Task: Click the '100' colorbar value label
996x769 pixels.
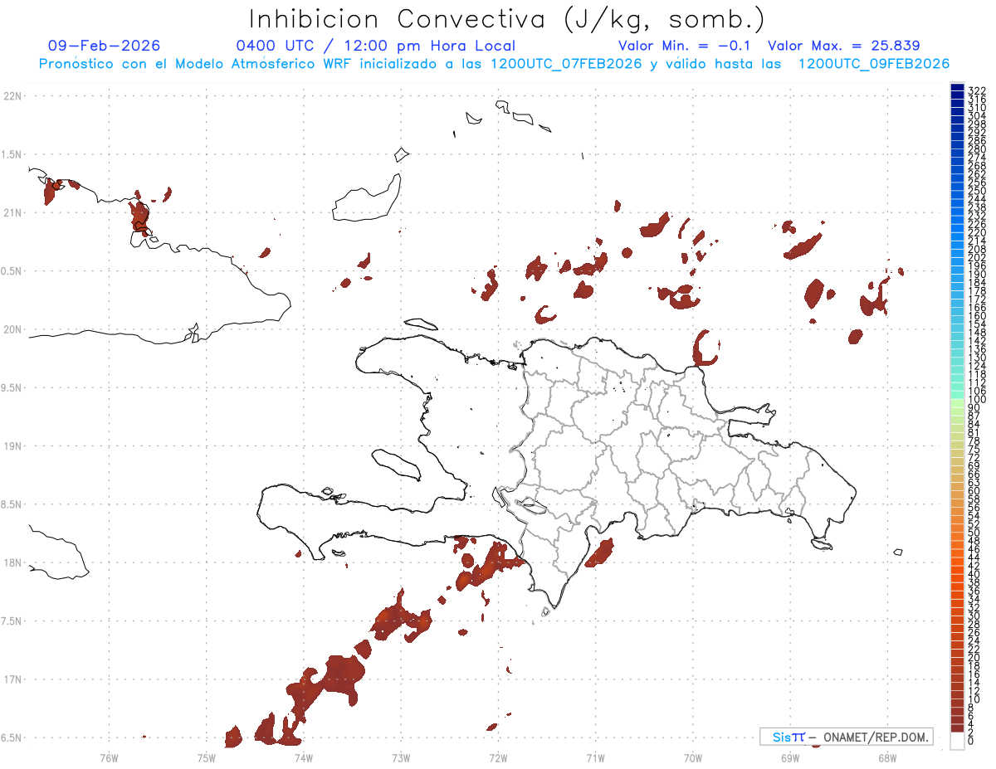Action: coord(977,399)
